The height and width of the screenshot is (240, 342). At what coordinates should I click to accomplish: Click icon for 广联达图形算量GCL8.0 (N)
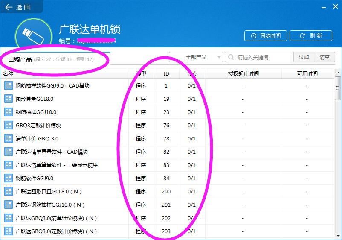(x=9, y=191)
